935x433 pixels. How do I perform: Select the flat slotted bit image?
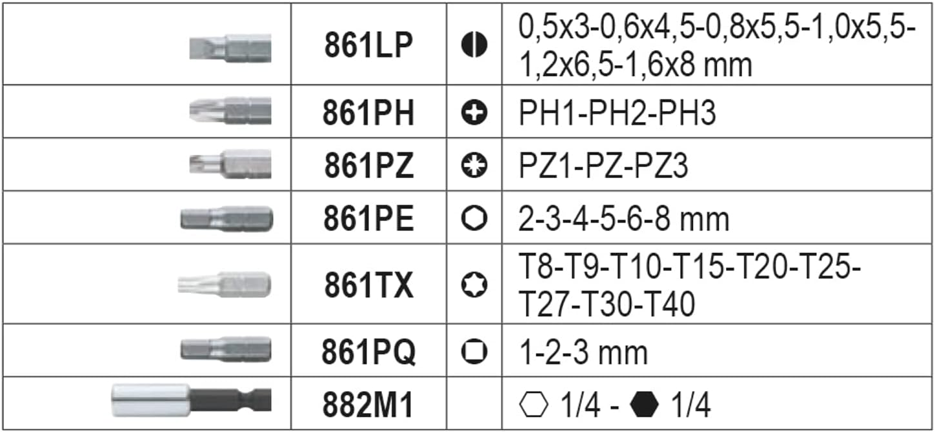(230, 48)
